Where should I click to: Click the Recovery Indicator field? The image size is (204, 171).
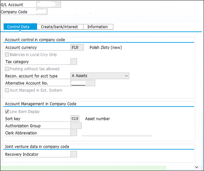coord(74,154)
